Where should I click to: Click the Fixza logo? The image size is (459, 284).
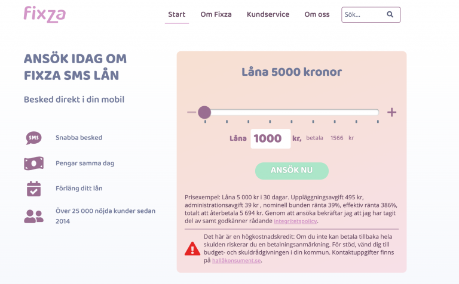pos(45,14)
